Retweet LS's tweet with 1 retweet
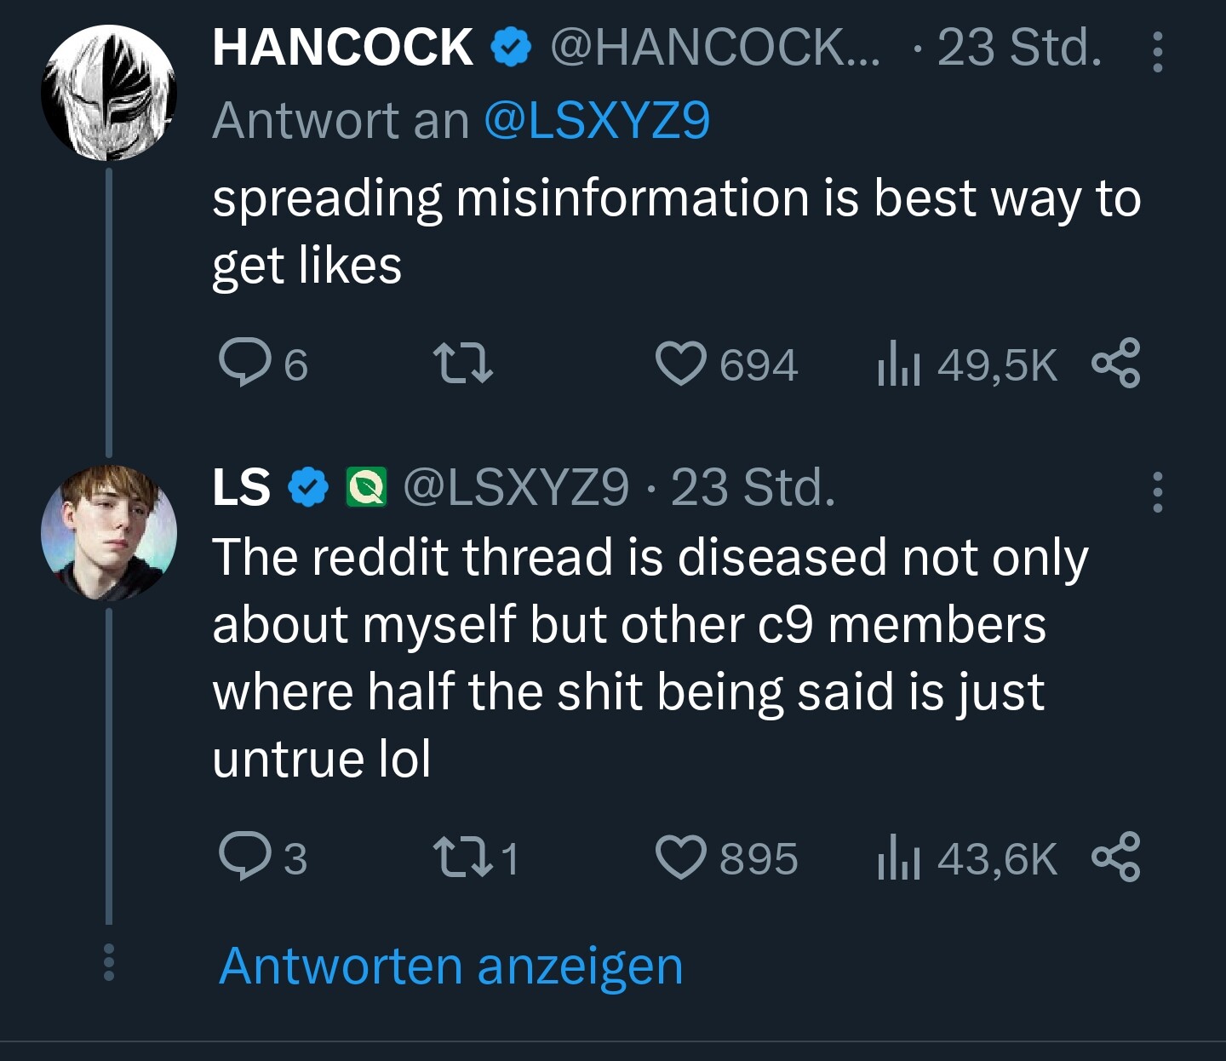Screen dimensions: 1226x1061 (x=463, y=857)
